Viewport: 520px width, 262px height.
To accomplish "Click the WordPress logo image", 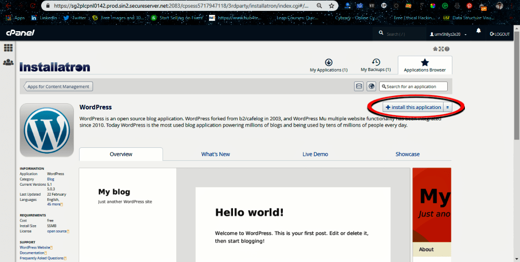I will [47, 130].
